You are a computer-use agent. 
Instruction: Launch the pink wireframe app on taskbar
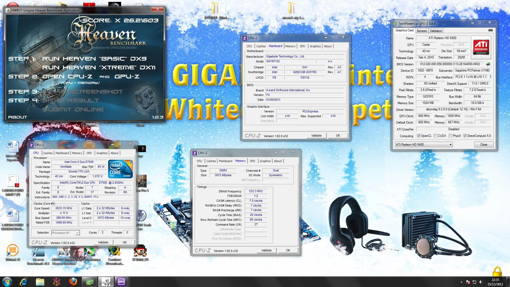coord(56,281)
